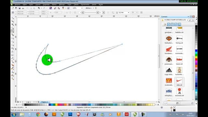The width and height of the screenshot is (208, 117).
Task: Open Photoshop from the taskbar
Action: [x=70, y=114]
